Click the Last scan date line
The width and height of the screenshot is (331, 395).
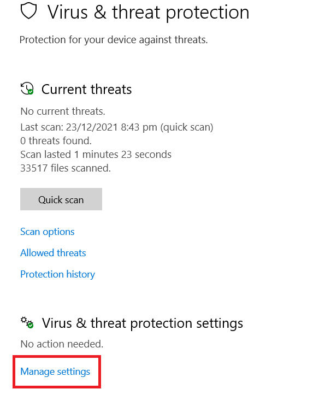(x=117, y=127)
